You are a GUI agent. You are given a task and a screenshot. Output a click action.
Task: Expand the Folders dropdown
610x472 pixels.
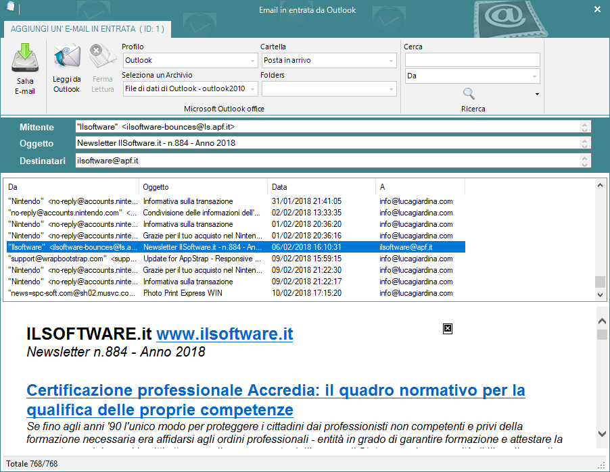pyautogui.click(x=390, y=88)
